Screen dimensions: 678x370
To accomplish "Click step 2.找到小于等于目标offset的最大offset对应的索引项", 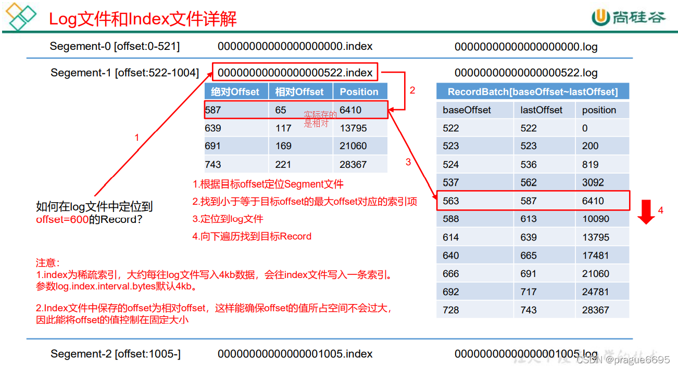I will pyautogui.click(x=305, y=202).
